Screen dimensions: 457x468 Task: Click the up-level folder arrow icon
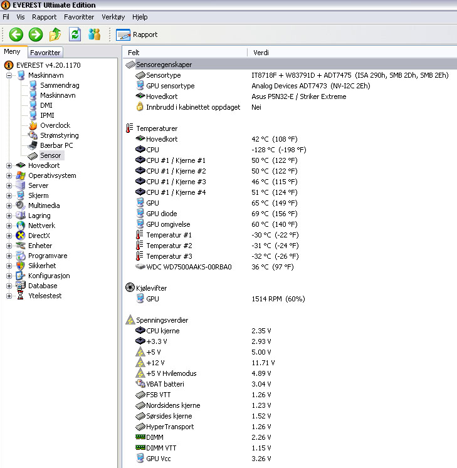55,34
